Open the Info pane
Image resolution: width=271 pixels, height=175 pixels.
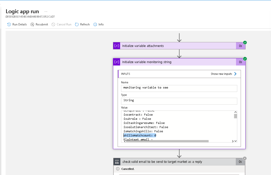click(99, 24)
